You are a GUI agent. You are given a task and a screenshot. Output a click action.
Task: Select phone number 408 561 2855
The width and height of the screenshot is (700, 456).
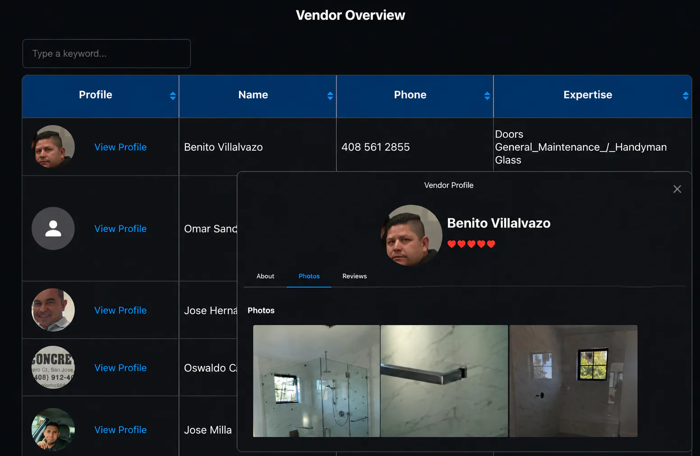click(x=376, y=147)
